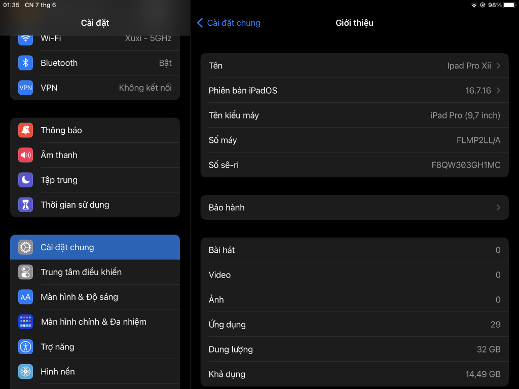Screen dimensions: 519x389
Task: Tap the date CN 7 thg 6
Action: (41, 5)
